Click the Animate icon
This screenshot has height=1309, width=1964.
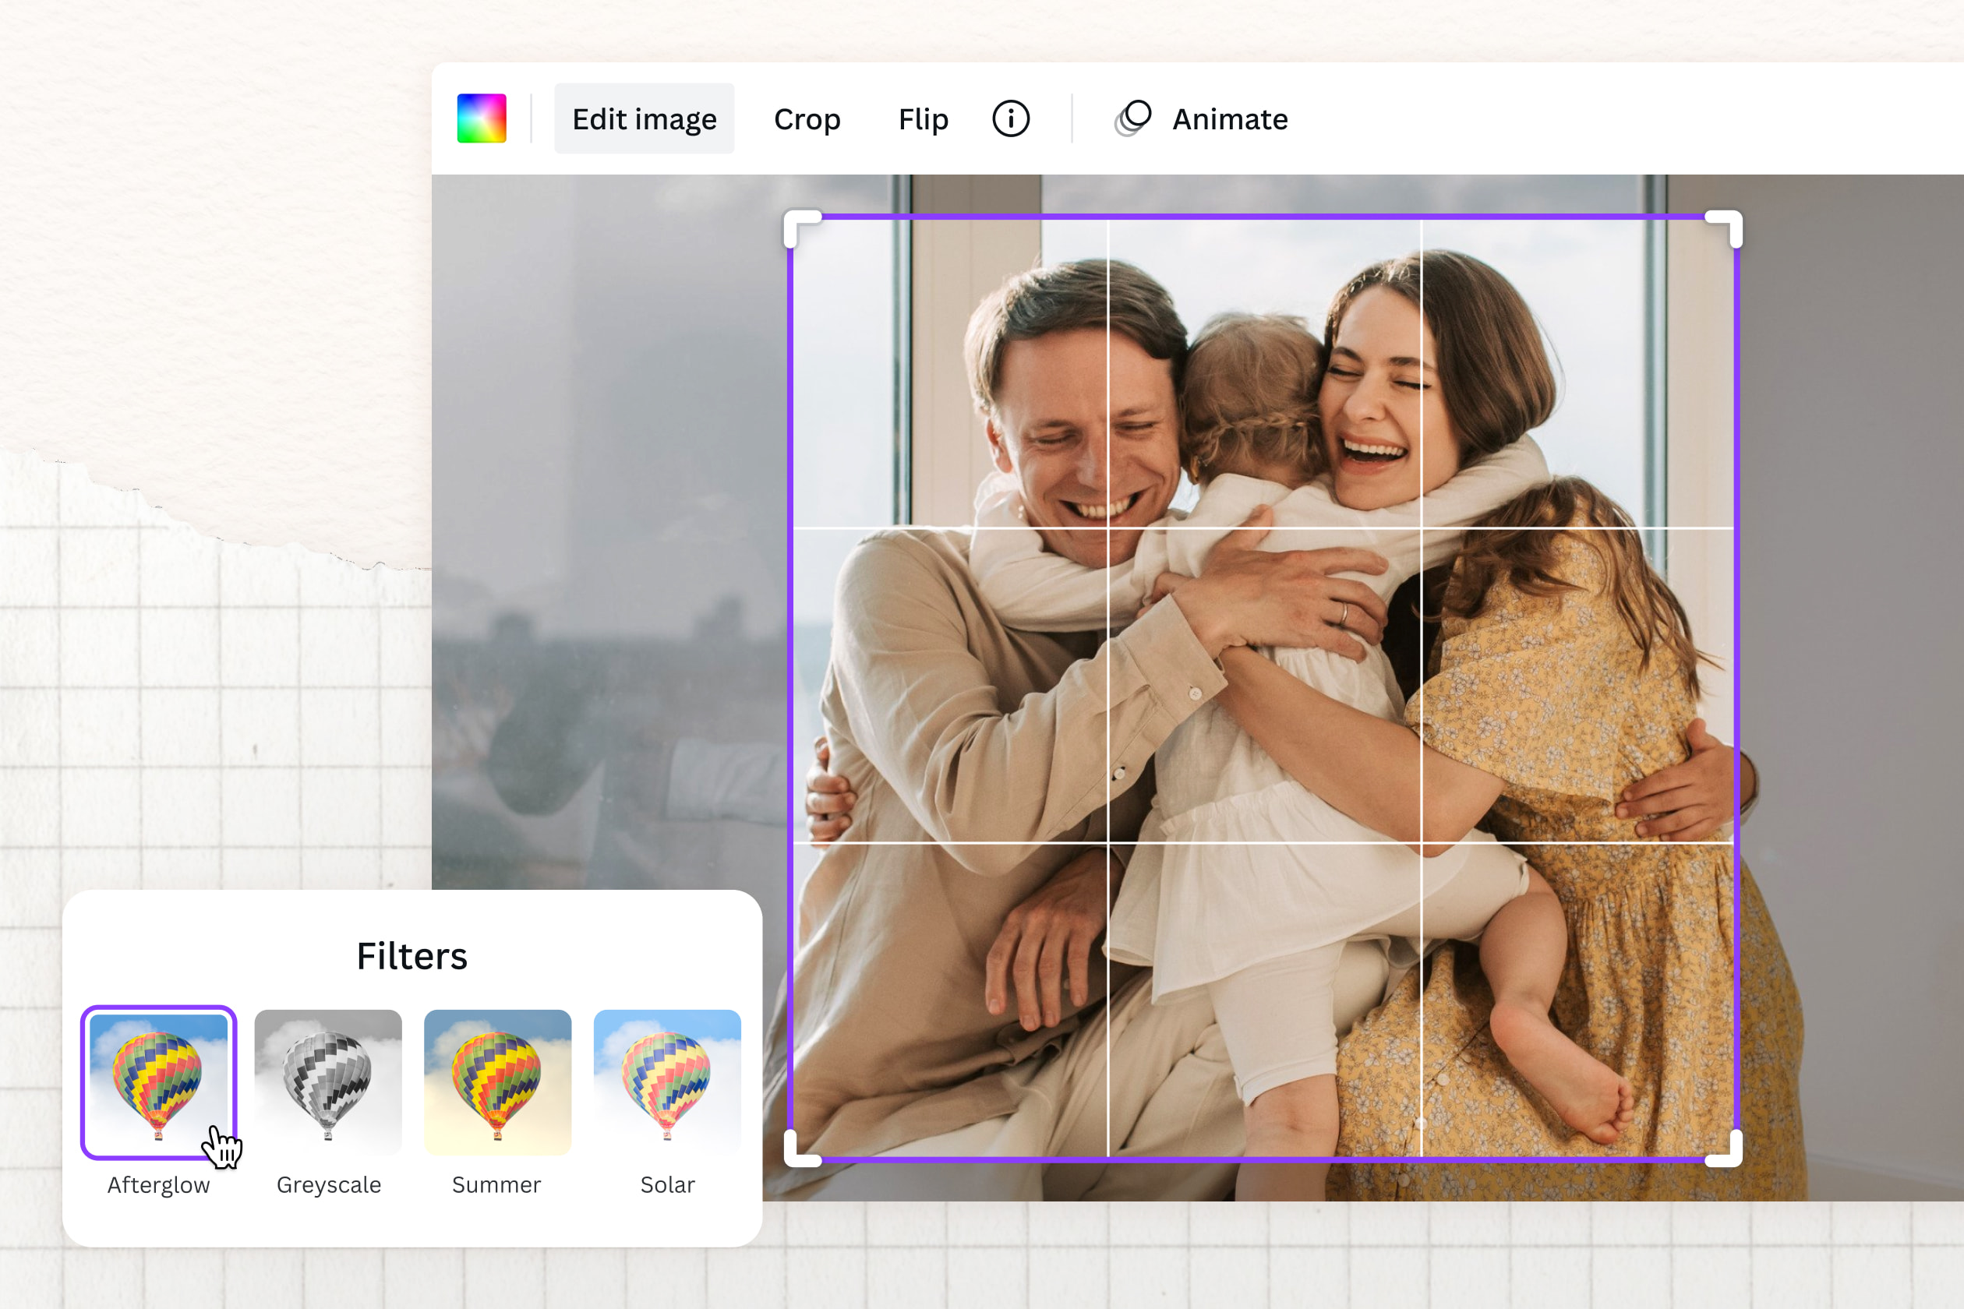pos(1133,118)
